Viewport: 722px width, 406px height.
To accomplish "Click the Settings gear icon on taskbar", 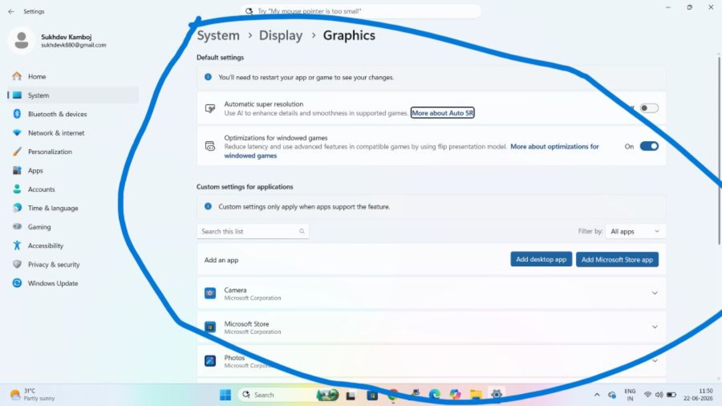I will (496, 395).
